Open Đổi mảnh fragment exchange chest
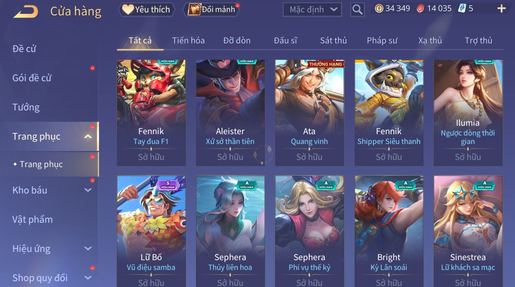 212,10
